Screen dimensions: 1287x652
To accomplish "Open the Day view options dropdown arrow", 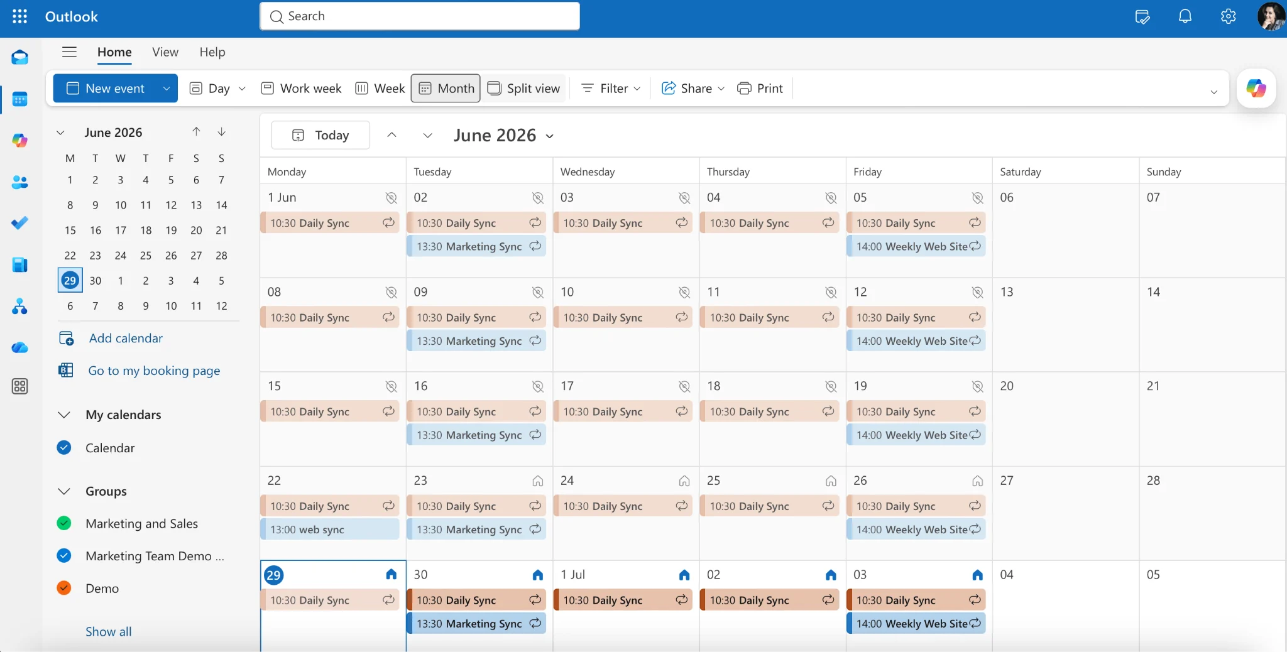I will click(x=243, y=89).
